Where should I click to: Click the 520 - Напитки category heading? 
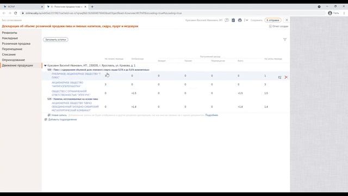click(x=72, y=99)
